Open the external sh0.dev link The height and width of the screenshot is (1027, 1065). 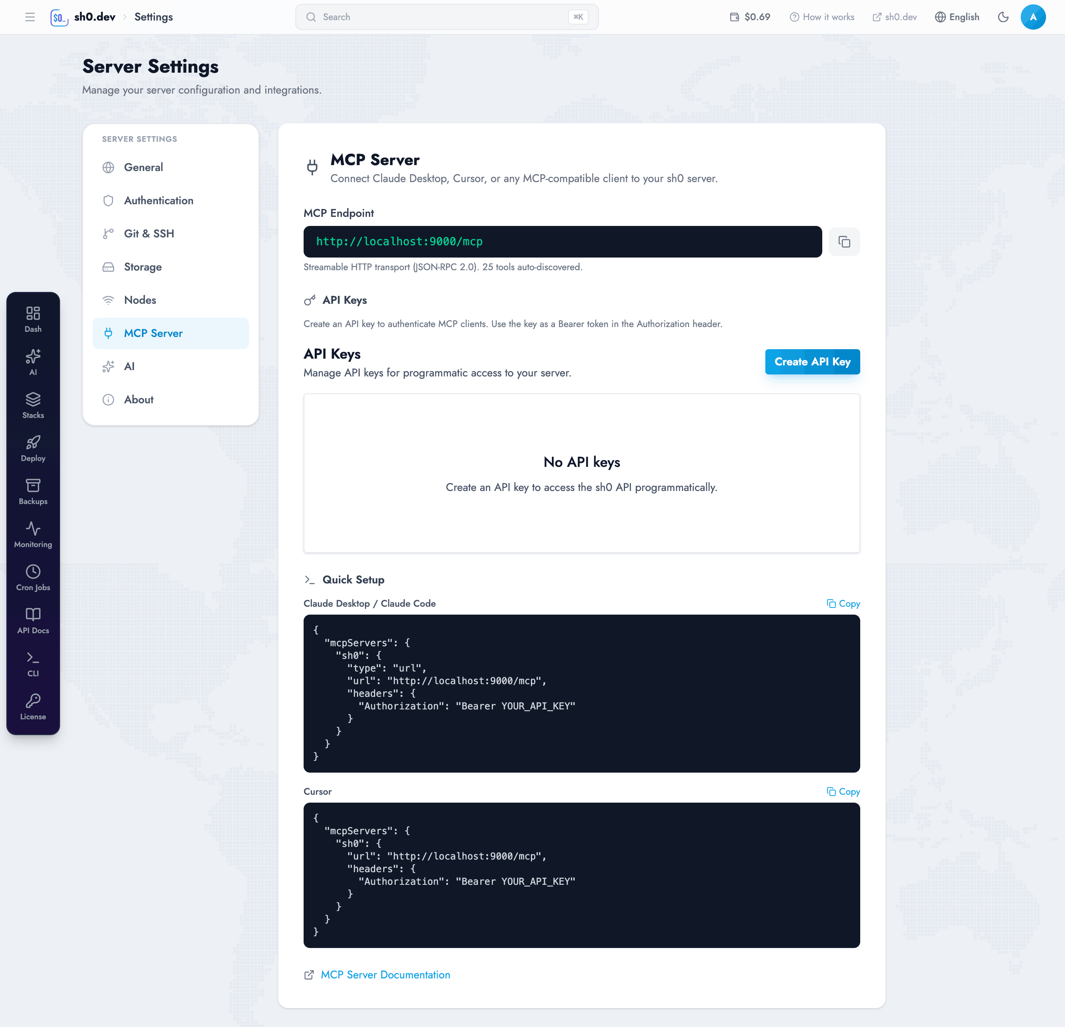coord(894,17)
